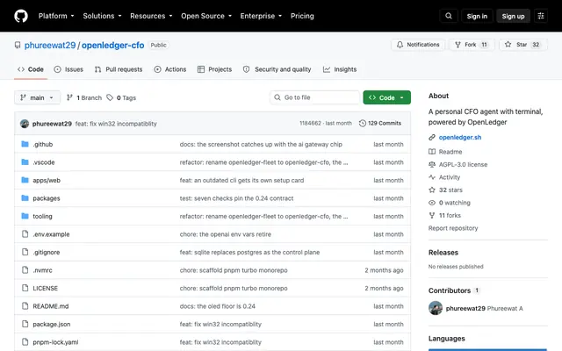Open the 11 forks link

pos(450,215)
